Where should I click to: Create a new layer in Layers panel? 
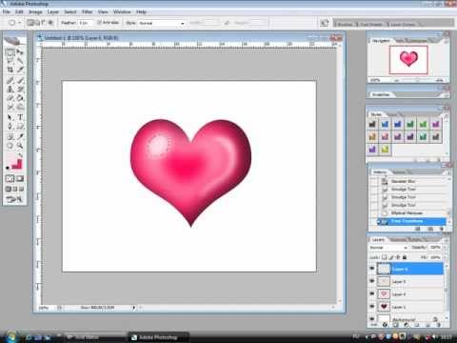tap(427, 325)
